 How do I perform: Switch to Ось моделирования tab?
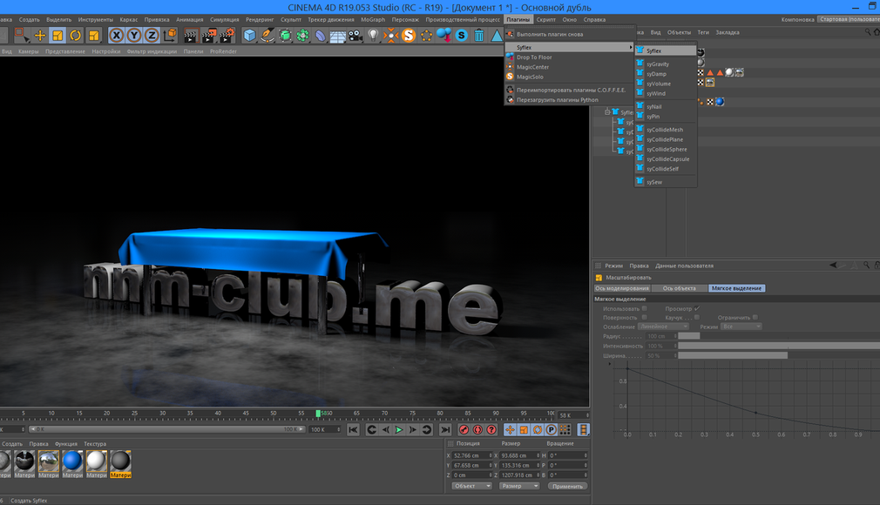pos(622,288)
